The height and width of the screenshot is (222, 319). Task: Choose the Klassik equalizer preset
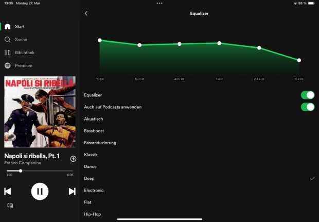pyautogui.click(x=91, y=155)
